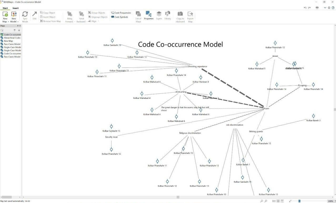Screen dimensions: 336x203
Task: Toggle the Properties panel
Action: (x=149, y=14)
